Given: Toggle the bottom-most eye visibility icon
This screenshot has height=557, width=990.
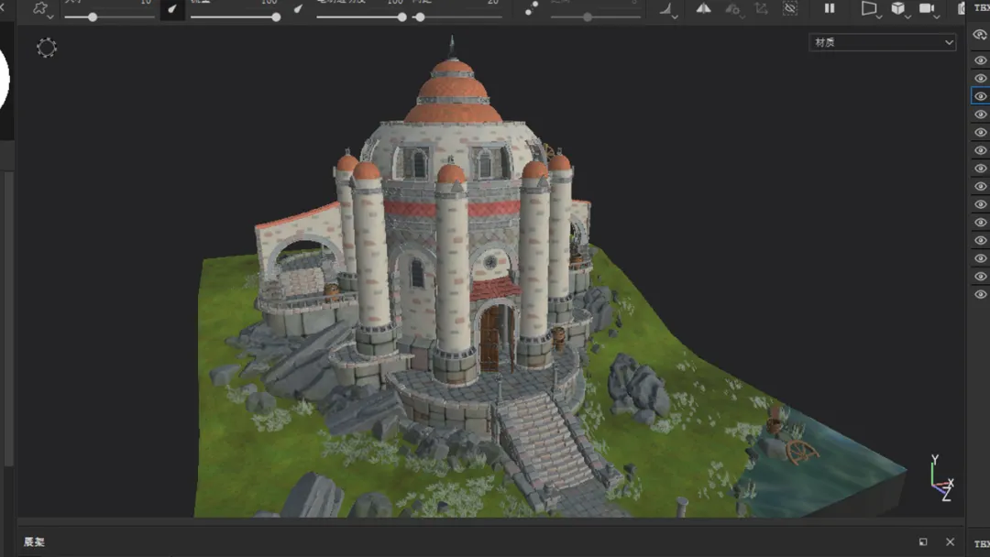Looking at the screenshot, I should pos(980,295).
